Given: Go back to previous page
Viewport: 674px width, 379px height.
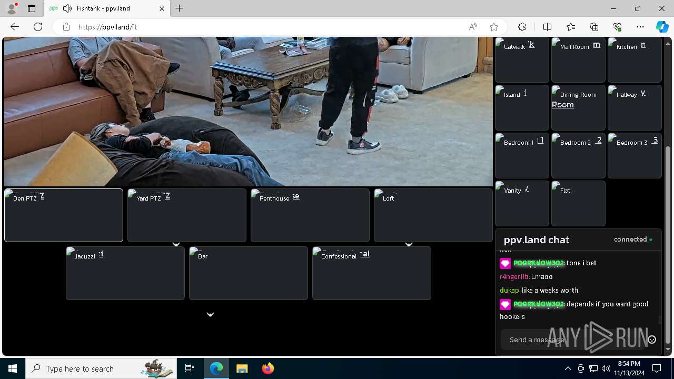Looking at the screenshot, I should [x=15, y=27].
